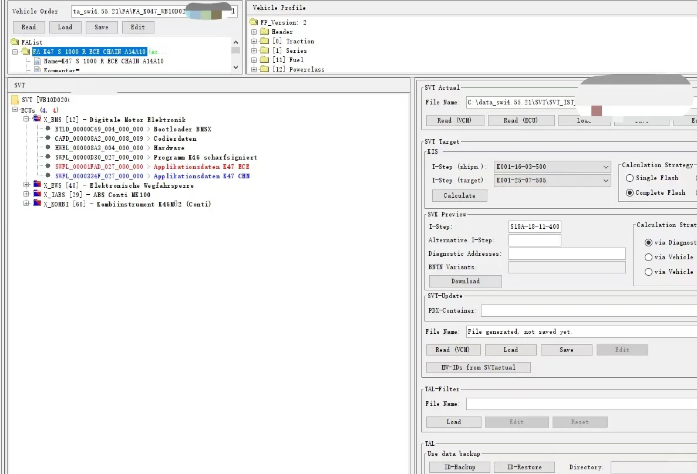Click the TAL-Filter File Name field
This screenshot has height=474, width=697.
tap(581, 404)
